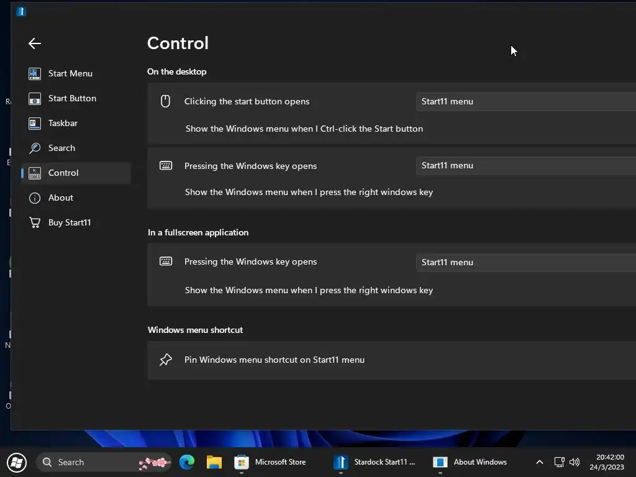
Task: Click the Start11 app icon in title bar
Action: tap(21, 11)
